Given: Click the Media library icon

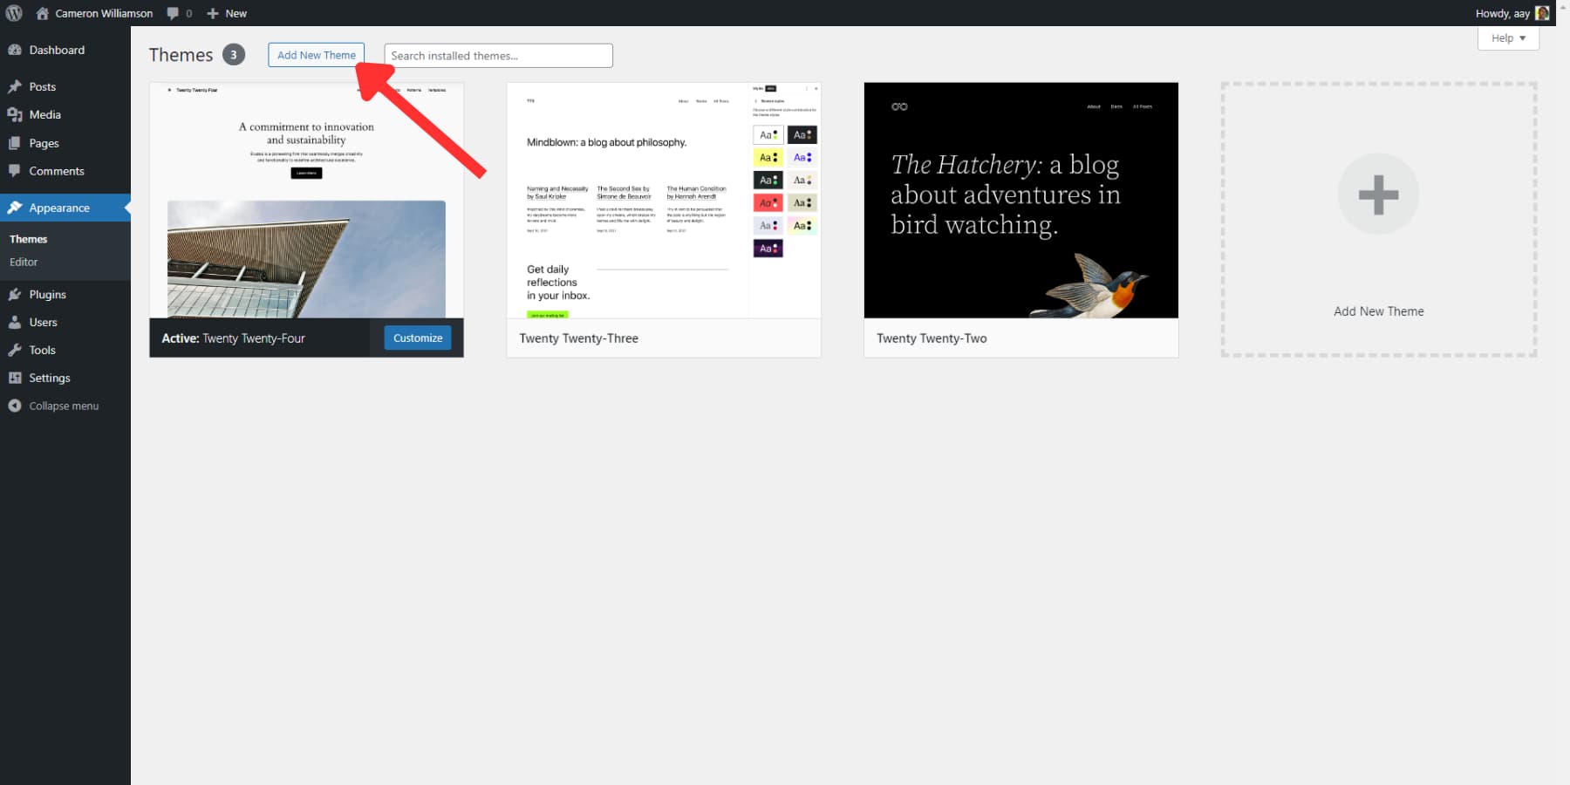Looking at the screenshot, I should pyautogui.click(x=16, y=114).
